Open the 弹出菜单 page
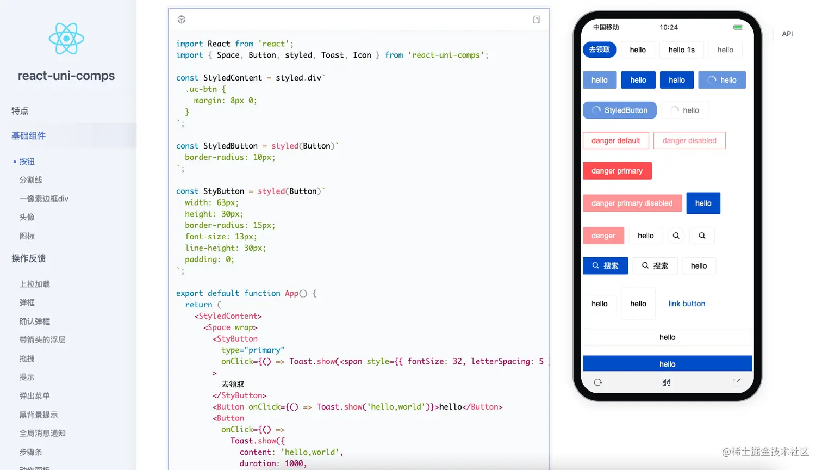This screenshot has height=470, width=822. click(x=34, y=396)
